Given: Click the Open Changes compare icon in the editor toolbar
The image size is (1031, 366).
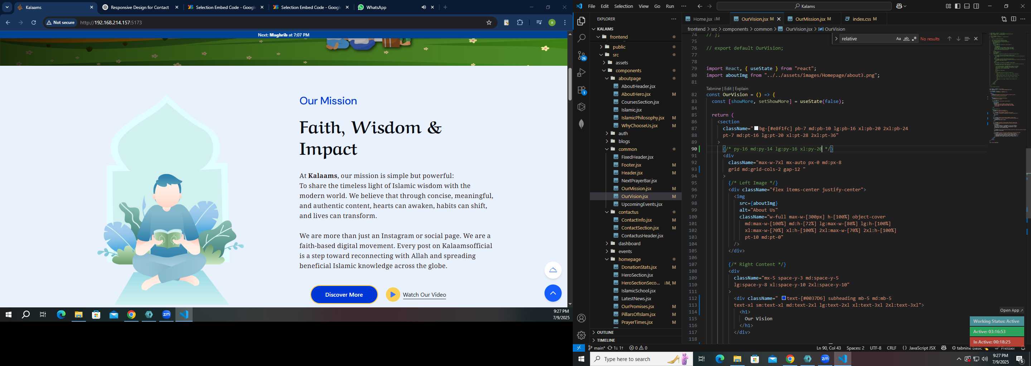Looking at the screenshot, I should [x=1004, y=19].
